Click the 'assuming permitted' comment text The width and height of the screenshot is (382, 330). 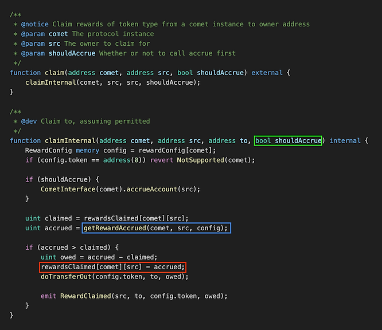pos(115,121)
